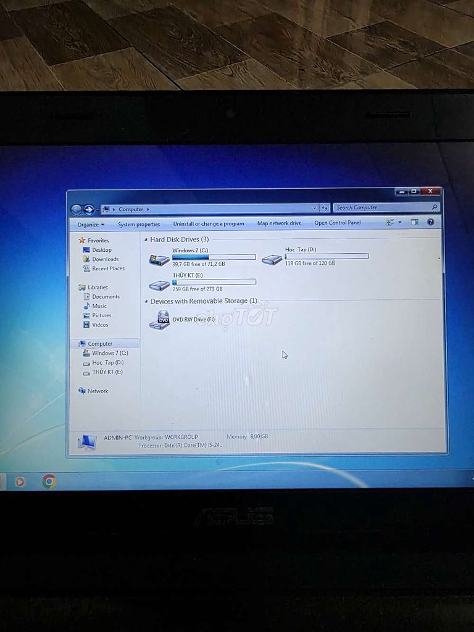Click the Forward navigation arrow

click(89, 210)
